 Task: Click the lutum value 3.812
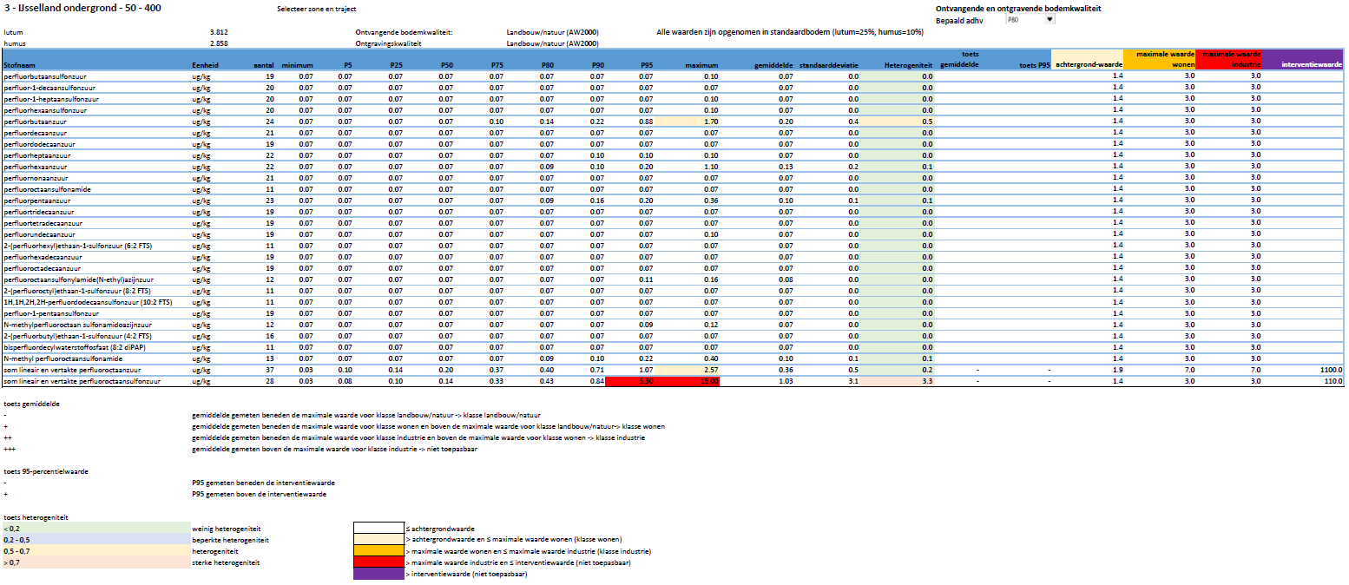click(x=219, y=31)
